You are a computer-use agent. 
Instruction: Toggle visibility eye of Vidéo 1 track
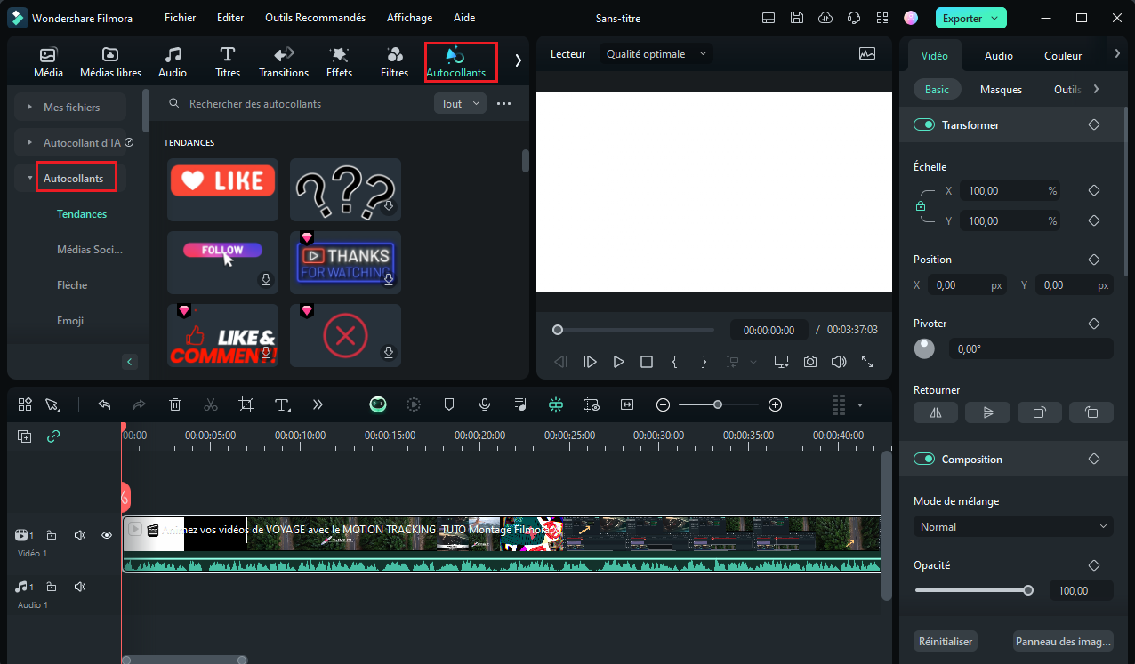point(106,535)
